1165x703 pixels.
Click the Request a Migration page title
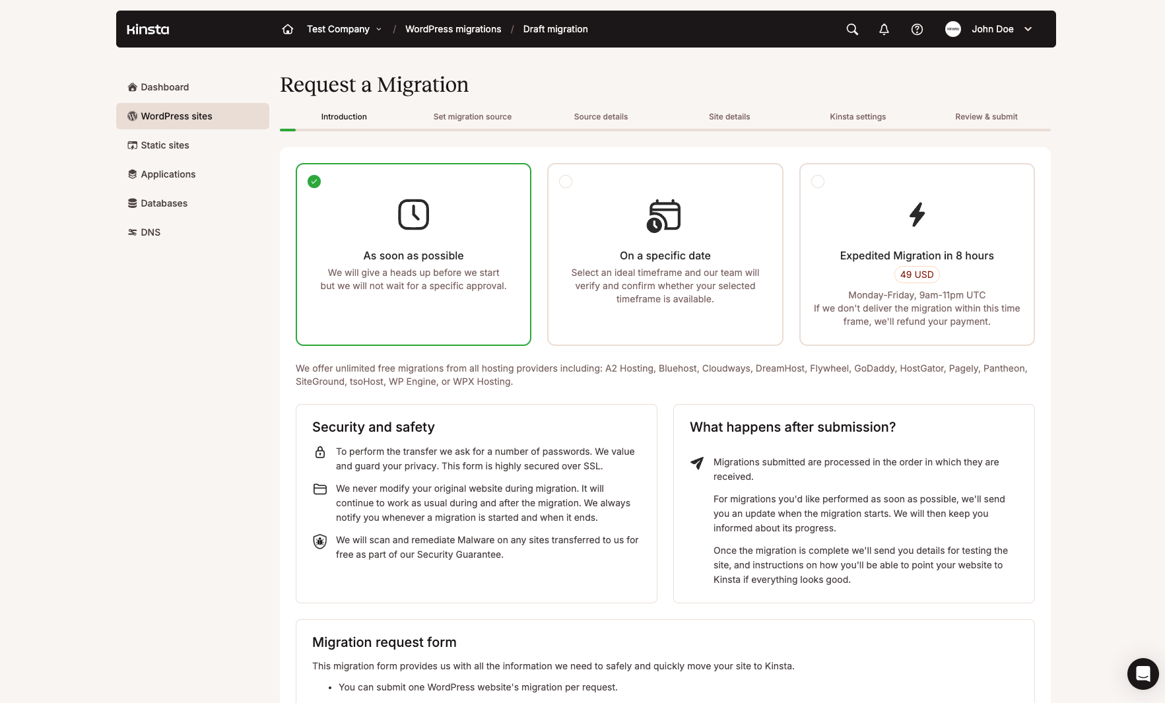click(x=374, y=84)
